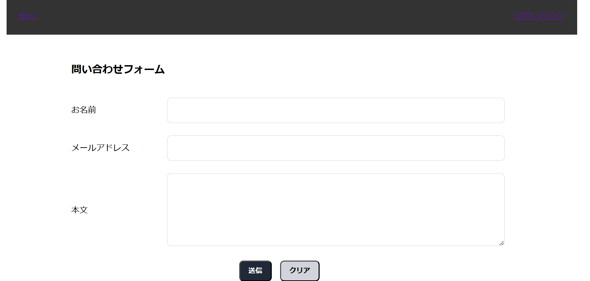The image size is (590, 281).
Task: Submit the contact form with 送信
Action: pyautogui.click(x=255, y=270)
